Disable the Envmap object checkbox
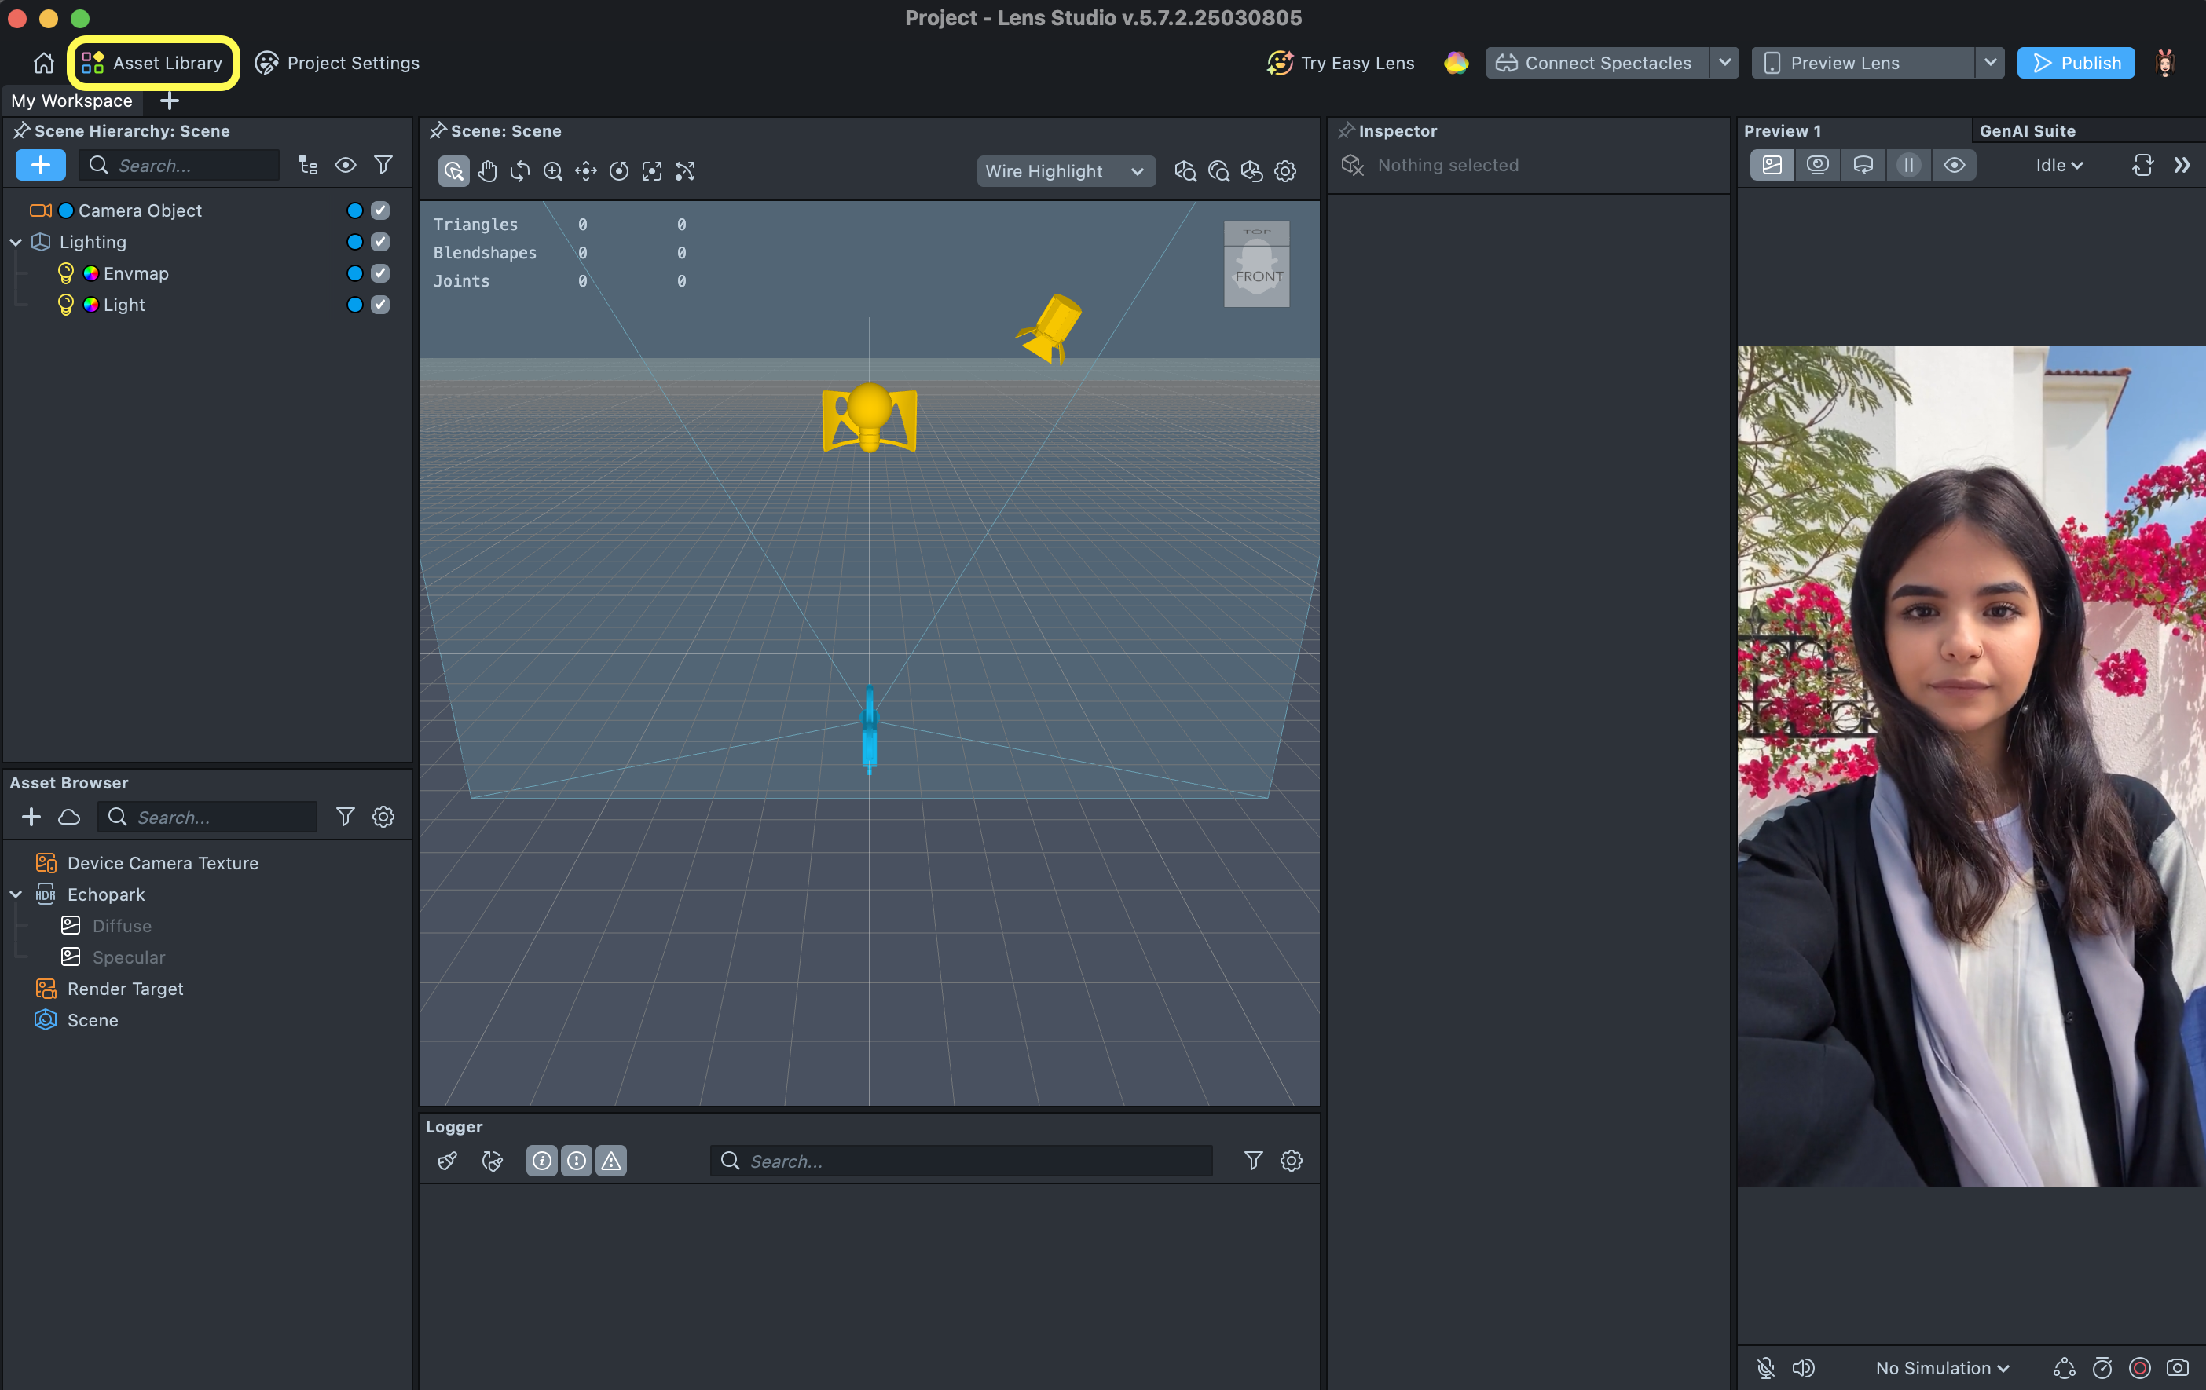 [380, 274]
